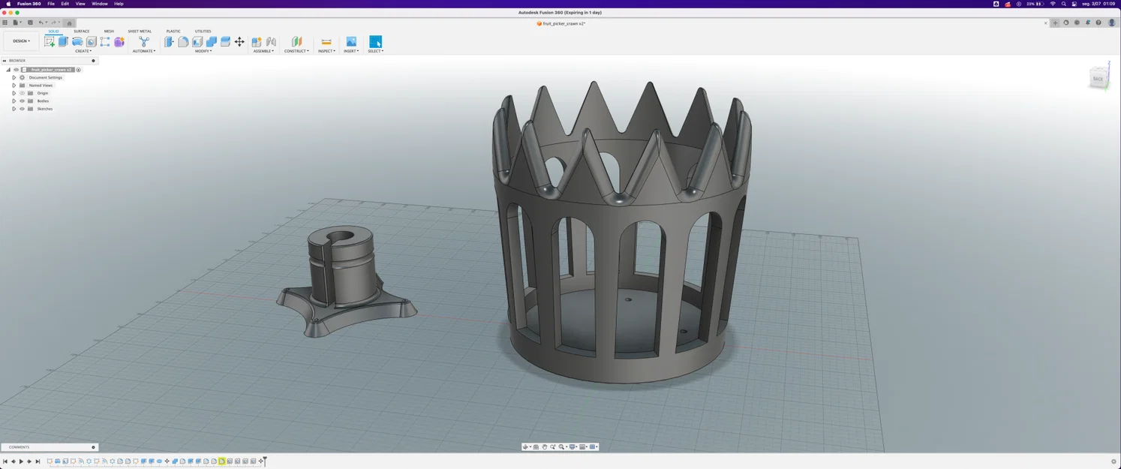Open the Inspect dropdown menu

coord(326,51)
